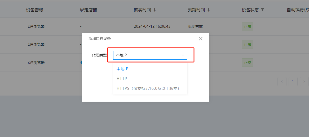Click the 到期时间 sort arrows icon
This screenshot has width=309, height=137.
[209, 10]
